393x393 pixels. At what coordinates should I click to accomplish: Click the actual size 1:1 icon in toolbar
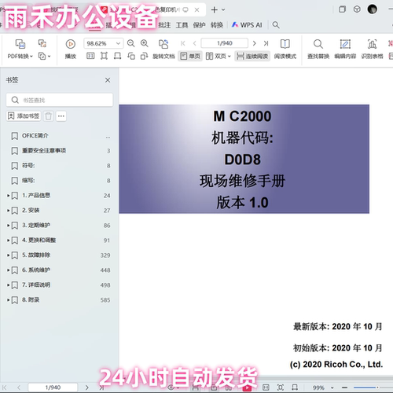[90, 56]
